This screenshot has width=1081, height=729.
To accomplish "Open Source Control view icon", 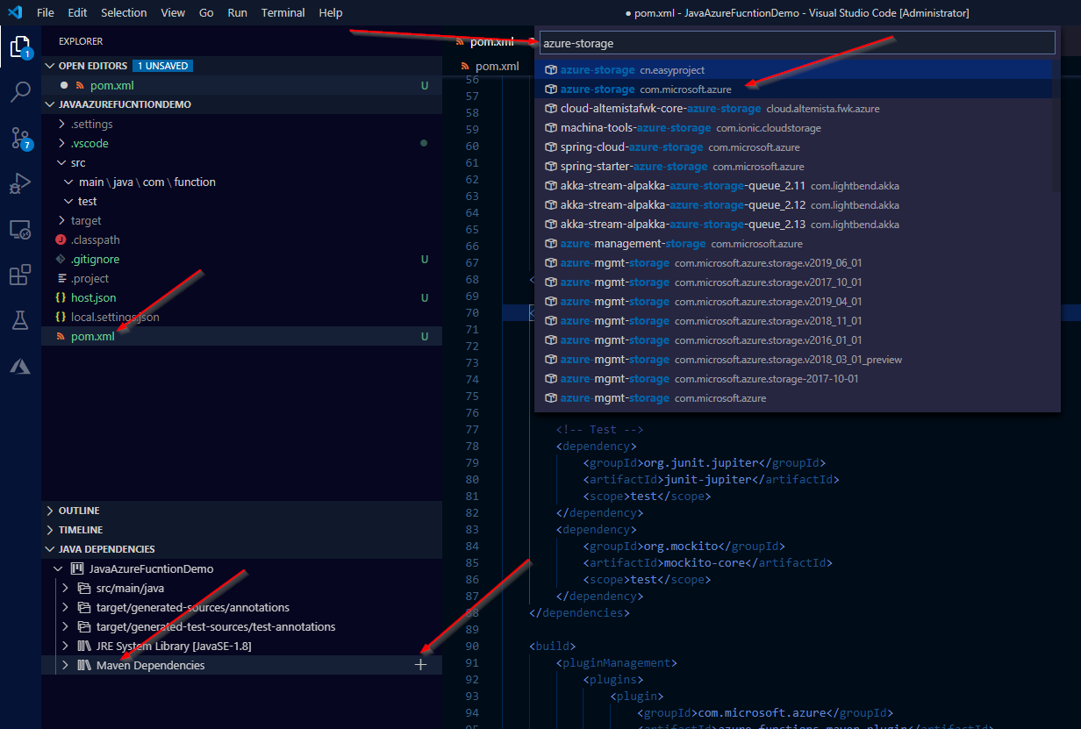I will pyautogui.click(x=20, y=138).
